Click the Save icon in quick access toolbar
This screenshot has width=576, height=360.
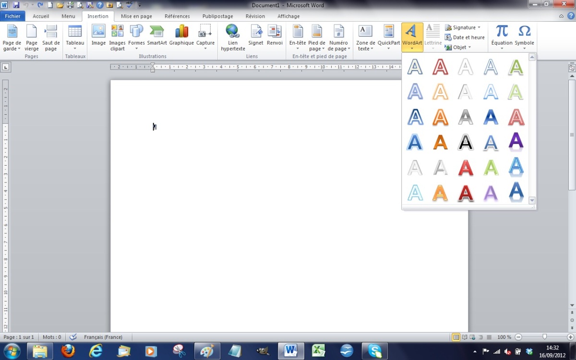tap(16, 5)
